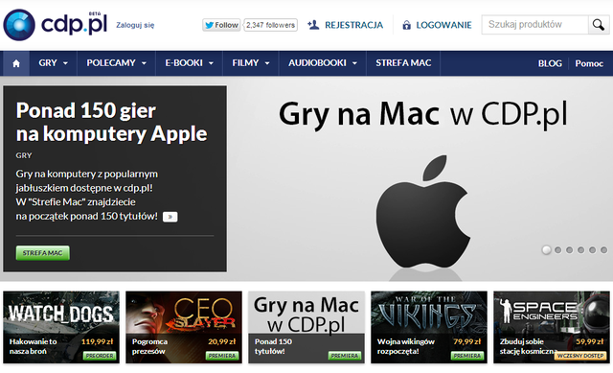Click the WCZESNY DOSTĘP badge on Space Engineers

point(580,356)
